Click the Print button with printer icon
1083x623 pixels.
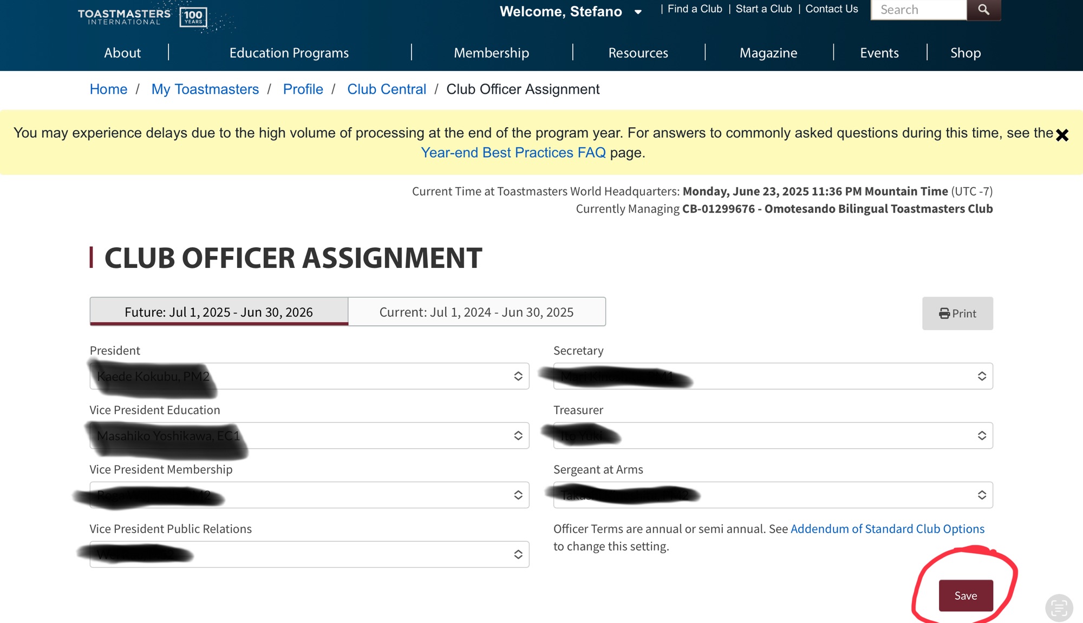pos(957,313)
